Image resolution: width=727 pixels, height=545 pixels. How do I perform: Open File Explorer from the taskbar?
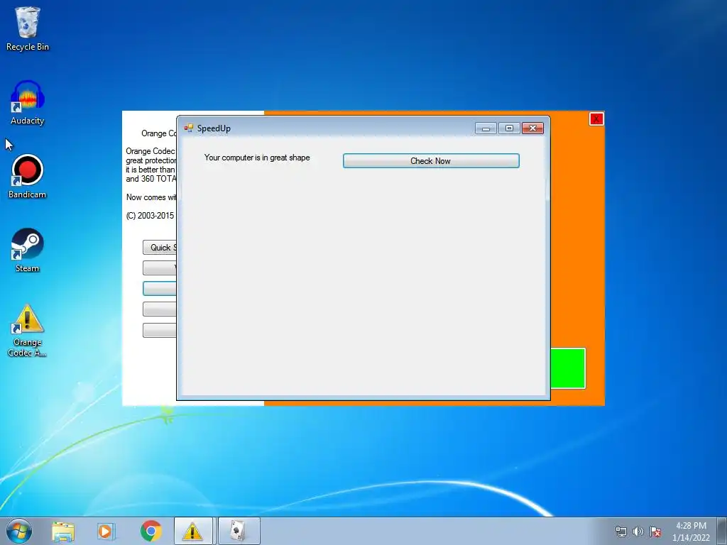click(x=63, y=531)
